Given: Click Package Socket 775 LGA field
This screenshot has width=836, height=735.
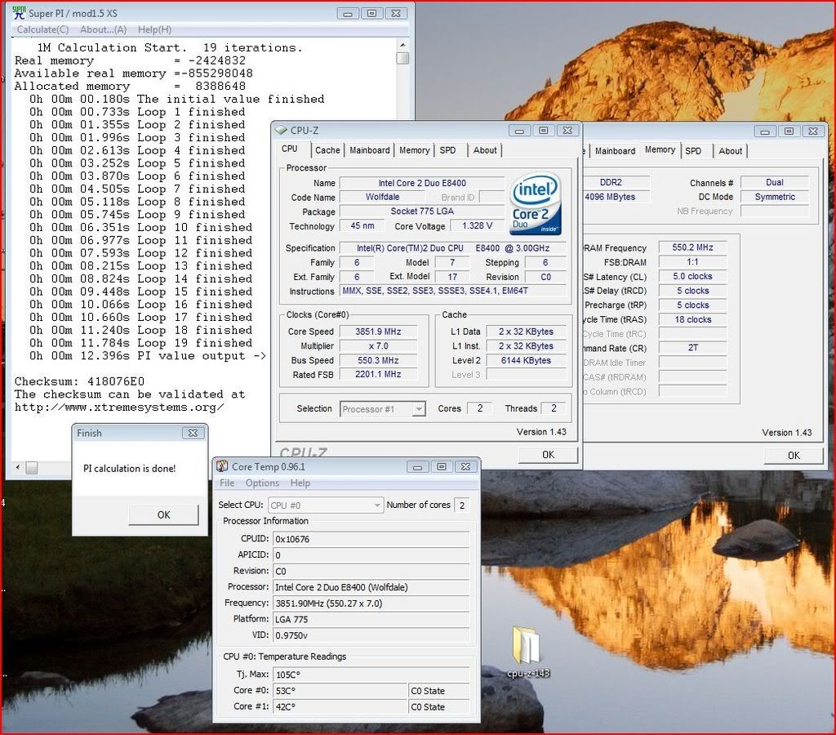Looking at the screenshot, I should (x=422, y=212).
